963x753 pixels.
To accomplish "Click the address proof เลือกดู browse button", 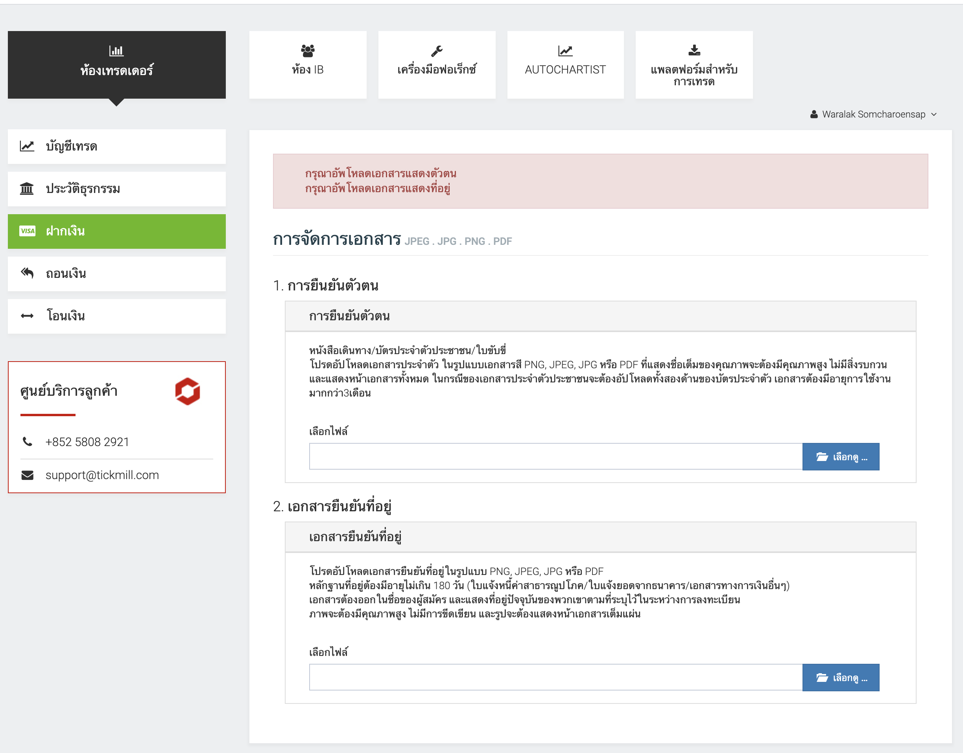I will (x=840, y=678).
